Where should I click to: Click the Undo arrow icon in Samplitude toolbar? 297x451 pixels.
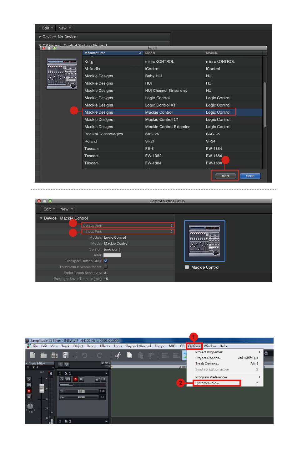click(84, 355)
